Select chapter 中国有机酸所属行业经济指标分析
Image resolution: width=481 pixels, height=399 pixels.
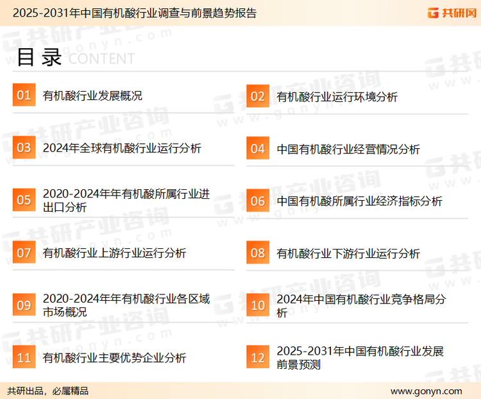(x=359, y=201)
